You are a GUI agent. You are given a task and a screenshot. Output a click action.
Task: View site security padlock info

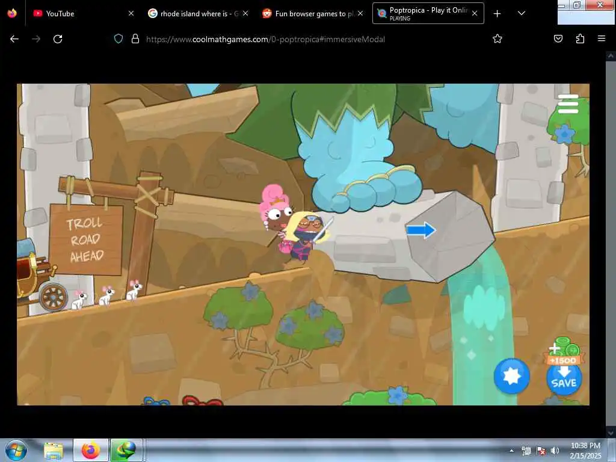pyautogui.click(x=135, y=39)
